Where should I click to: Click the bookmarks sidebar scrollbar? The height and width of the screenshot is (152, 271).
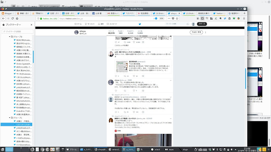33,57
